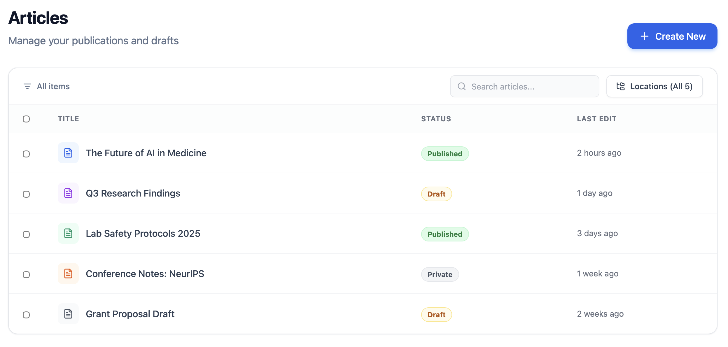Click the purple Q3 Research Findings document icon
Viewport: 728px width, 347px height.
click(x=68, y=193)
